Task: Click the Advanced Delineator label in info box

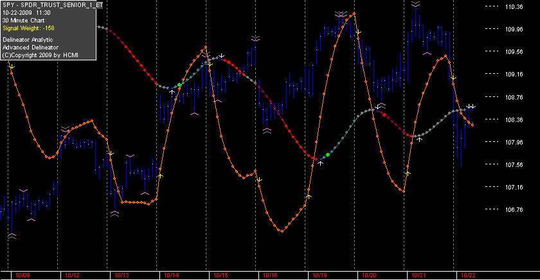Action: coord(31,48)
